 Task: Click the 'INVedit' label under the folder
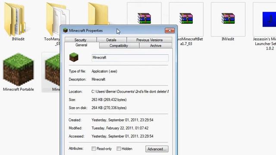click(18, 39)
